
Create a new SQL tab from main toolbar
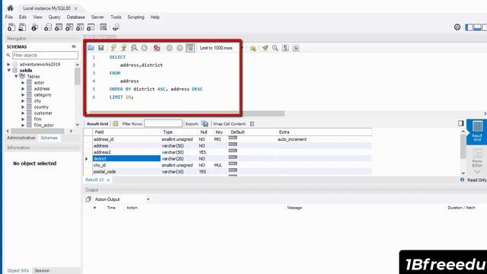(x=11, y=27)
